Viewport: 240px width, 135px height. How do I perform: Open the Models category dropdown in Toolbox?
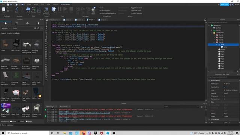[6, 28]
